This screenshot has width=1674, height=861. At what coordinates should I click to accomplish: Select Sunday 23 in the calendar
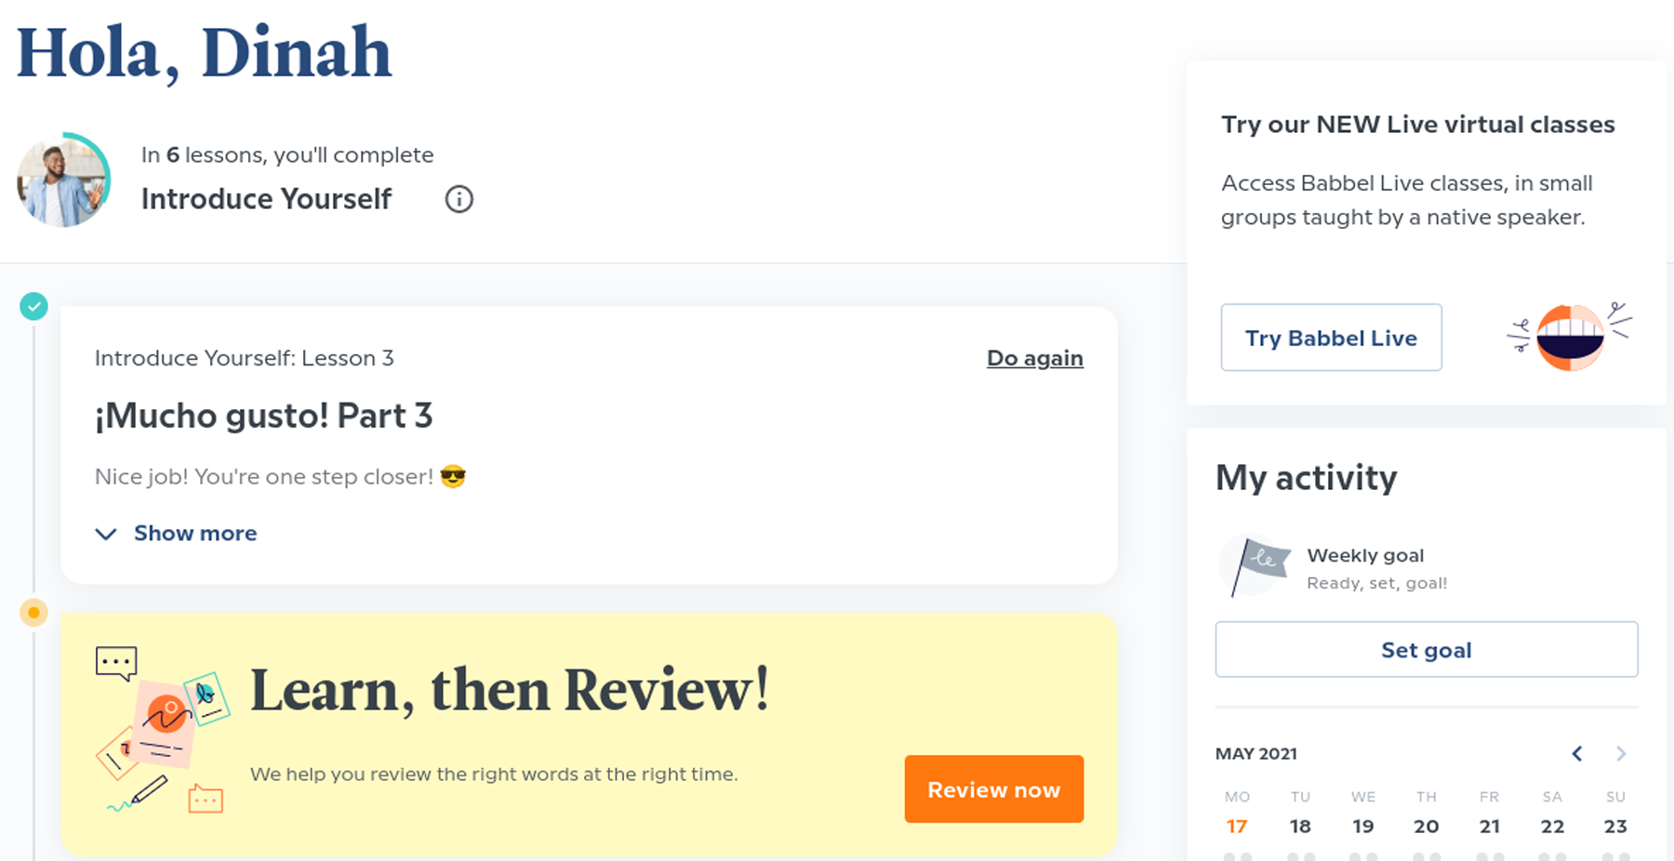pos(1615,826)
